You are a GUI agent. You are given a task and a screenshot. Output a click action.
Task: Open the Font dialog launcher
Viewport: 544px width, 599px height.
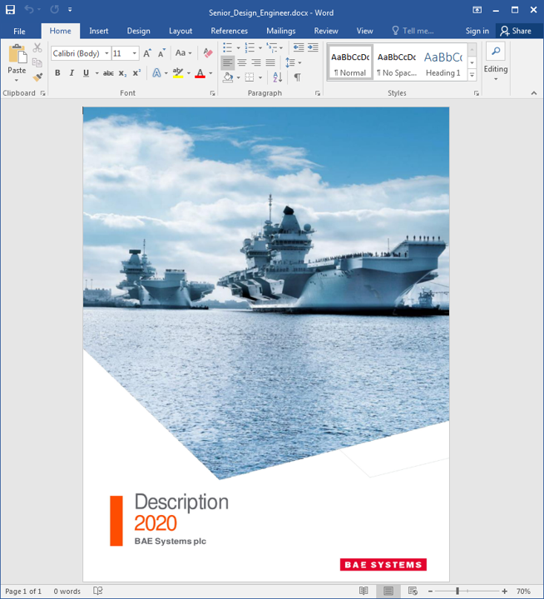(x=213, y=93)
